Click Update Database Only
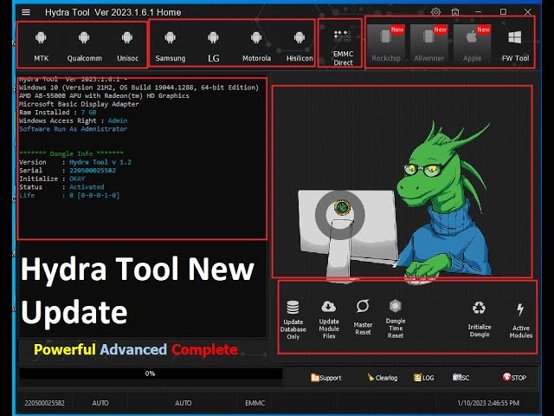Viewport: 554px width, 416px height. (x=293, y=317)
